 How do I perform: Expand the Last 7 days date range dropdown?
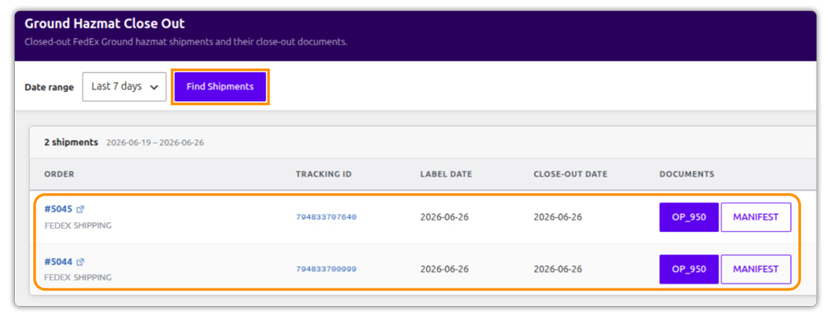click(124, 87)
